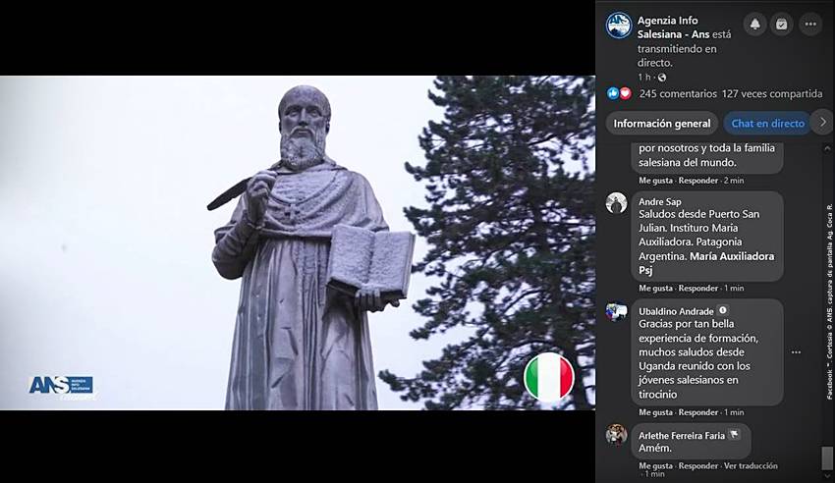This screenshot has height=483, width=835.
Task: Switch to Chat en directo tab
Action: pyautogui.click(x=768, y=124)
